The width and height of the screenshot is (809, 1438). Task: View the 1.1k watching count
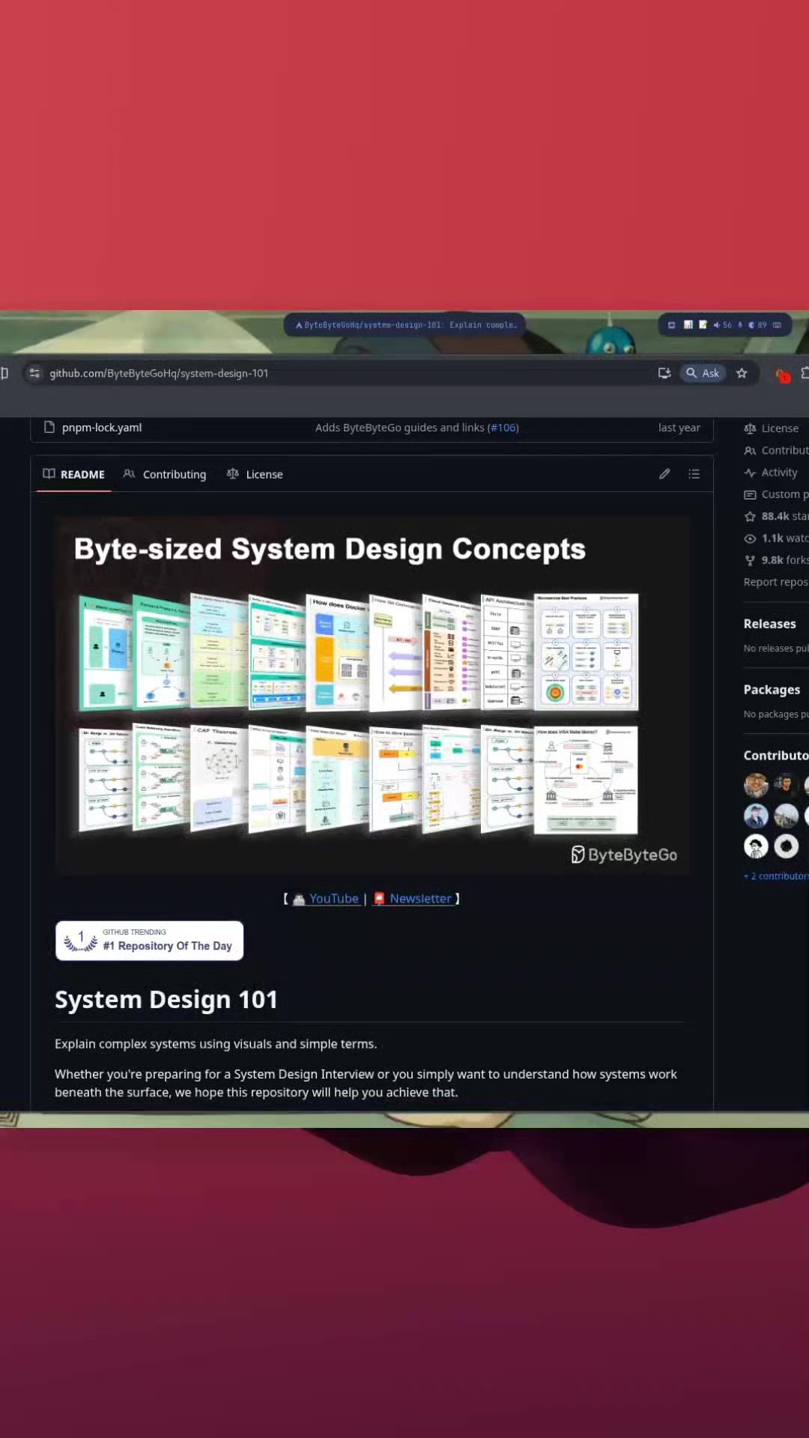click(x=784, y=538)
